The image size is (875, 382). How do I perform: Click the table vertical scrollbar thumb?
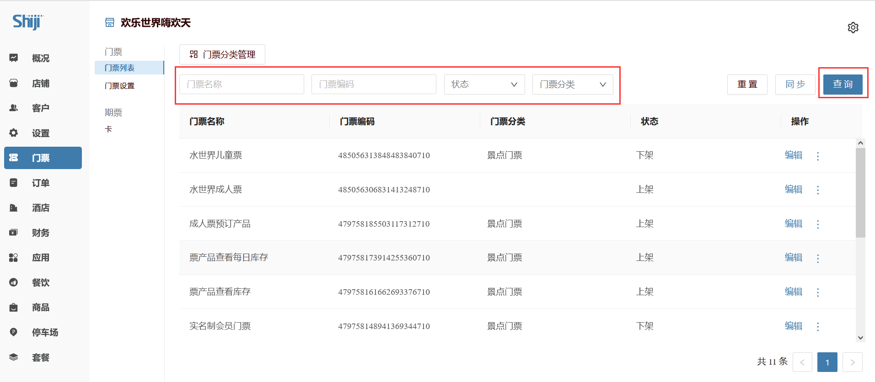tap(860, 193)
